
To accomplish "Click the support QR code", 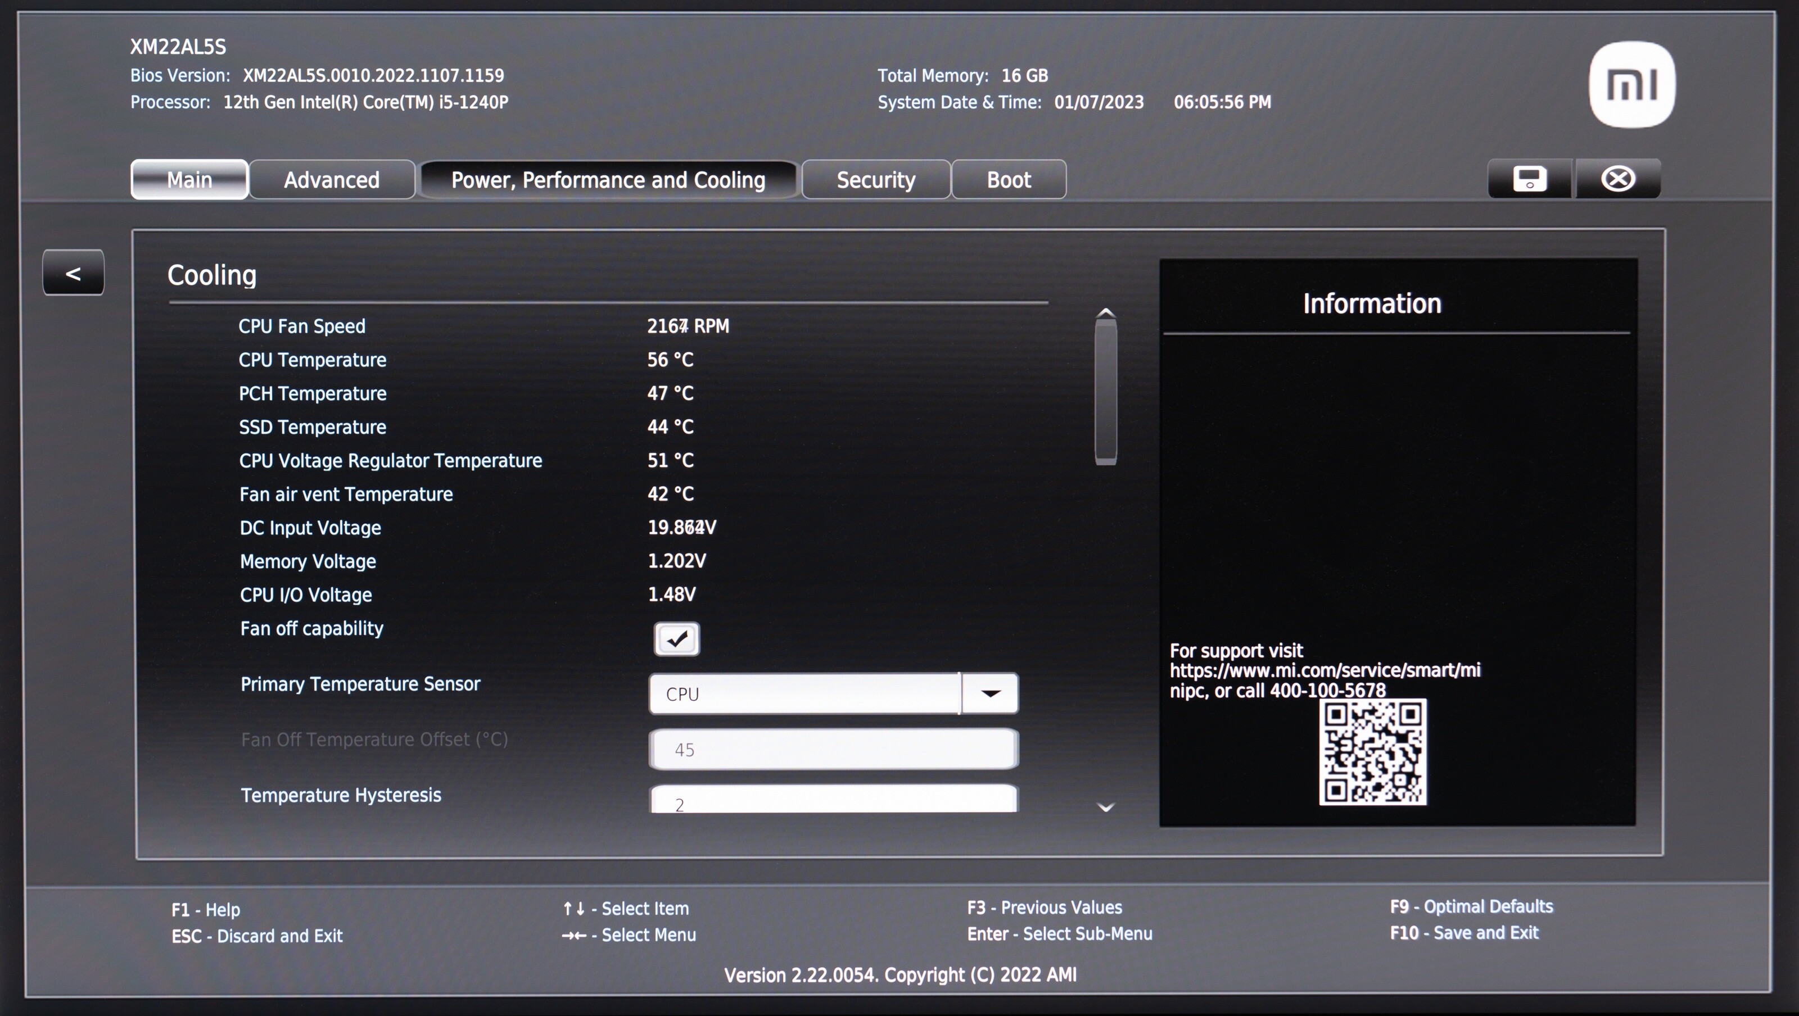I will (1372, 753).
